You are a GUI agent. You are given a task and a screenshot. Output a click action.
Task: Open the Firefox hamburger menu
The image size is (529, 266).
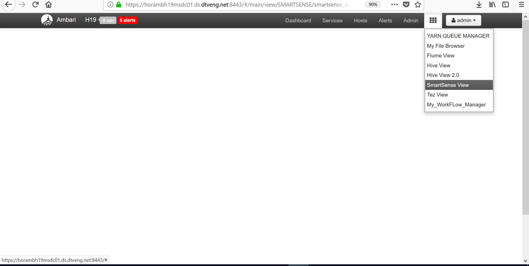click(x=522, y=5)
